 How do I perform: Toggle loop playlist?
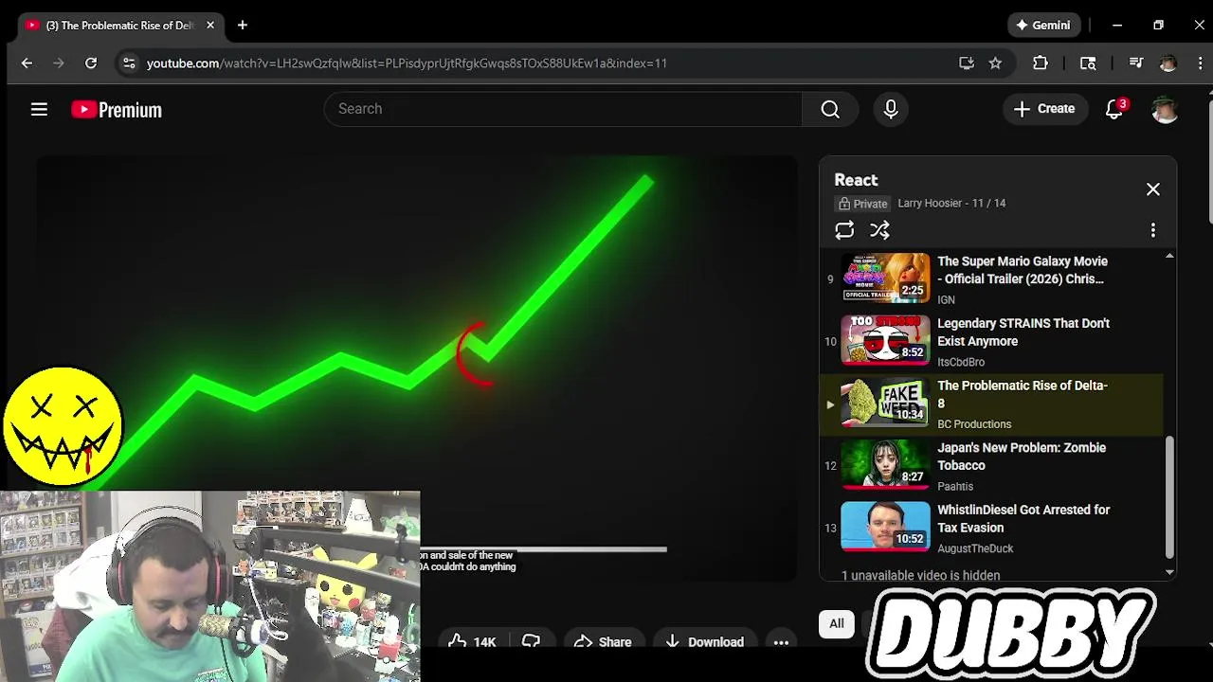[x=844, y=230]
